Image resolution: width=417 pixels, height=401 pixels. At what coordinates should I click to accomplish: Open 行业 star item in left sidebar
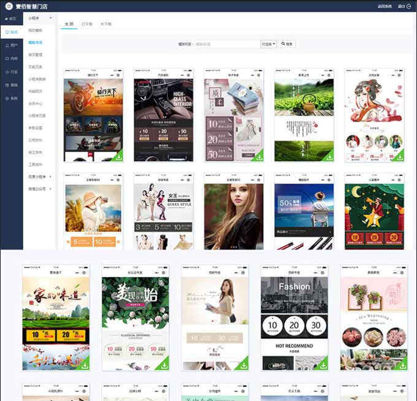10,72
